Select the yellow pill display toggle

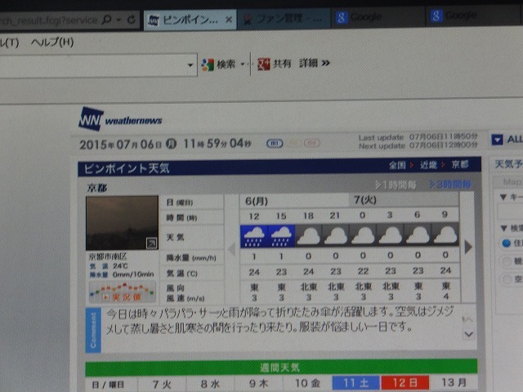pos(293,143)
